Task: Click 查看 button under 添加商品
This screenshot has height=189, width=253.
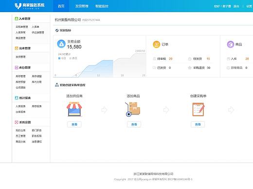Action: tap(134, 125)
